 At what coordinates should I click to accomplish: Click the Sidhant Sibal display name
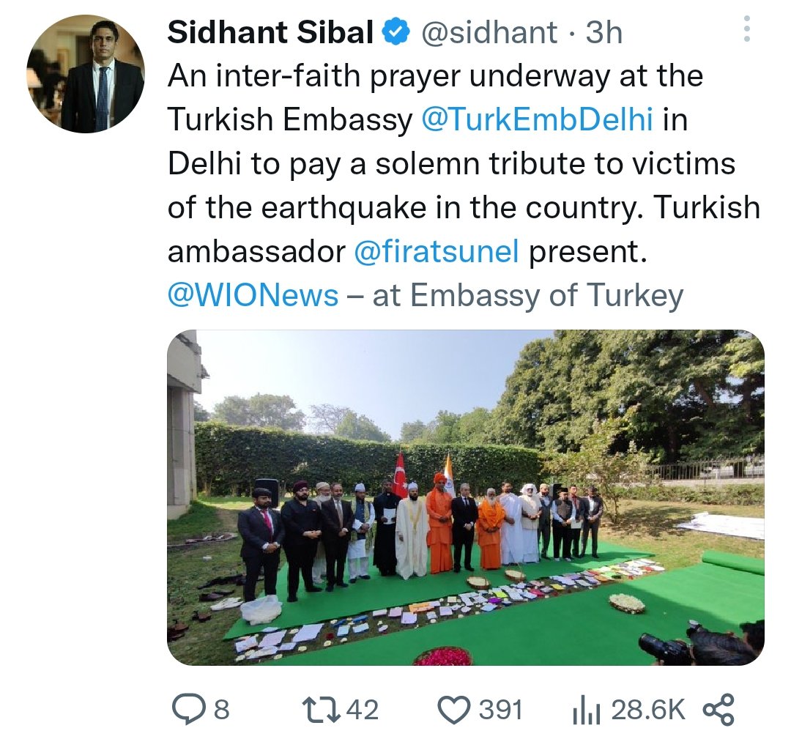[x=270, y=33]
